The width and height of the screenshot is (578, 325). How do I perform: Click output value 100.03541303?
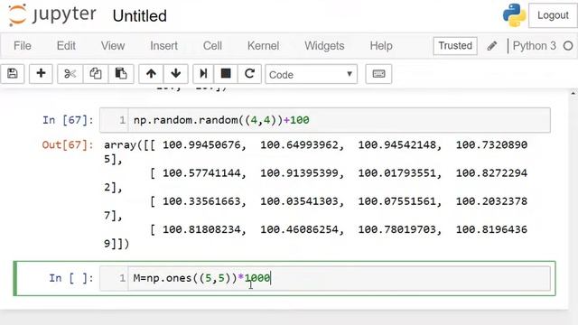(x=299, y=201)
